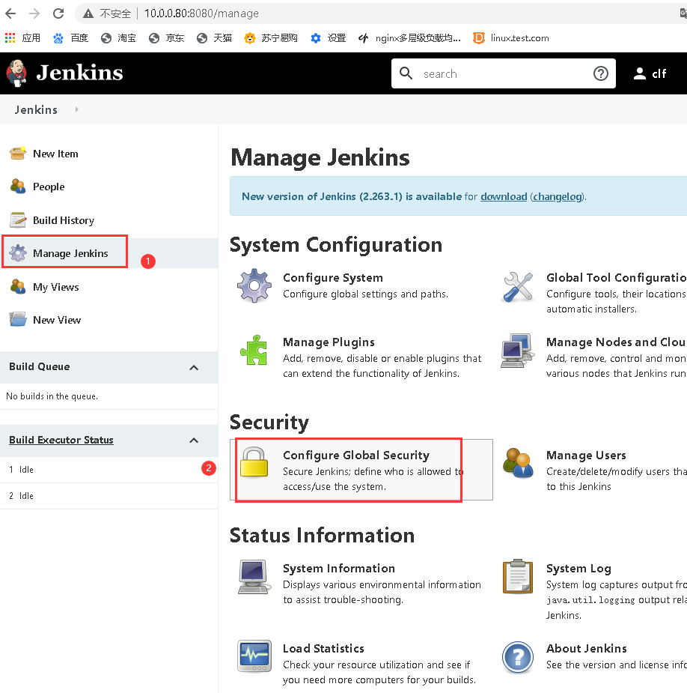Open Load Statistics

pyautogui.click(x=323, y=648)
